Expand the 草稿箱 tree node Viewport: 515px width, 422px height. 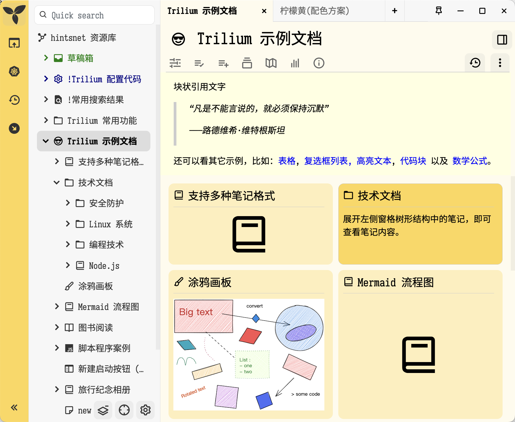point(46,58)
